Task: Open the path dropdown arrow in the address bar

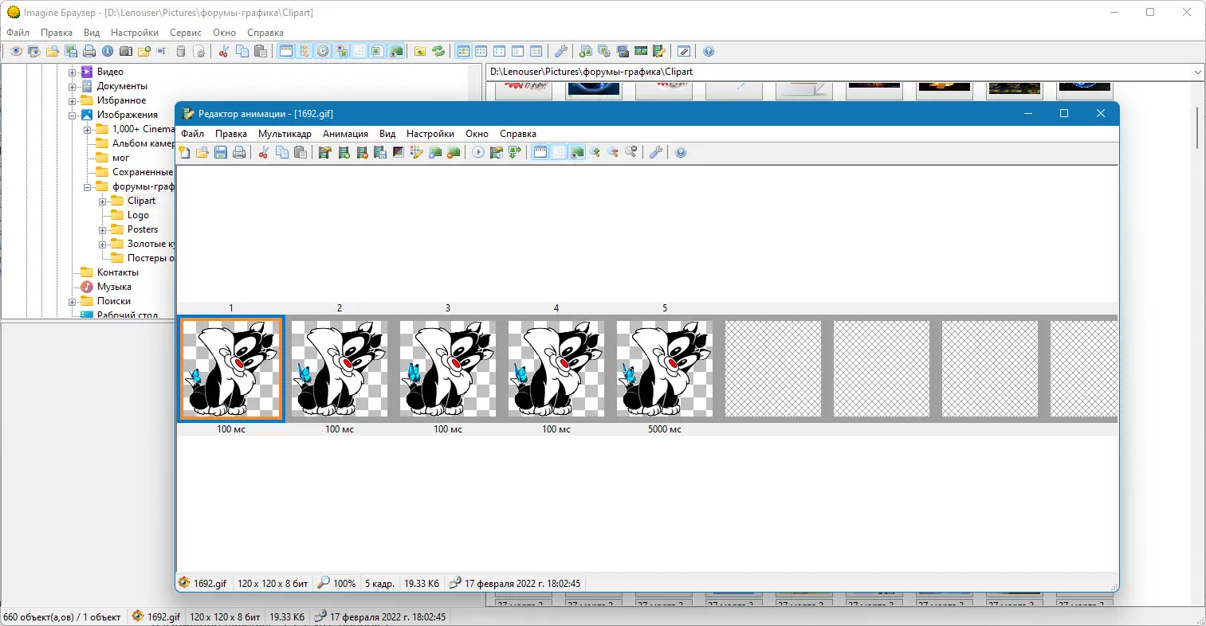Action: tap(1197, 72)
